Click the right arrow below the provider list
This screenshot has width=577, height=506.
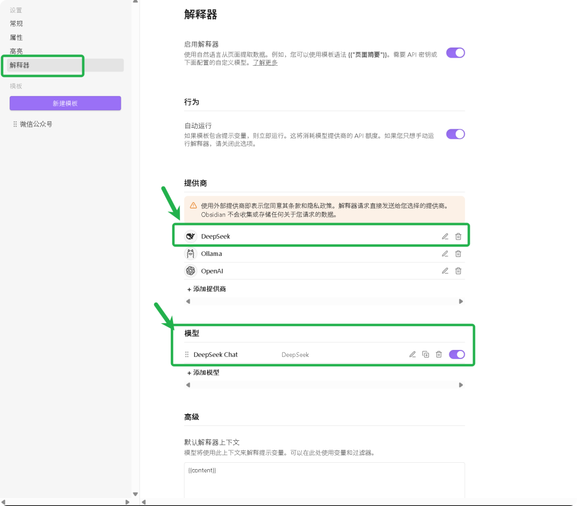point(461,301)
